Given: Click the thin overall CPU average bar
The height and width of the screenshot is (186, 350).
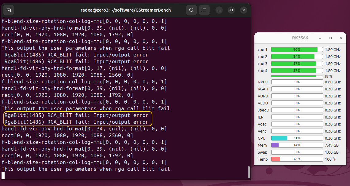Looking at the screenshot, I should coord(297,76).
